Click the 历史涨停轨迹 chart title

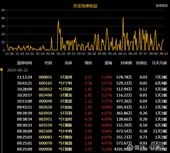85,6
